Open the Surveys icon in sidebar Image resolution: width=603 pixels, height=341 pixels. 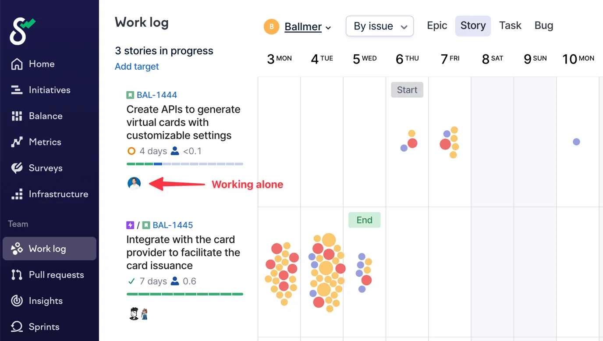[x=17, y=168]
